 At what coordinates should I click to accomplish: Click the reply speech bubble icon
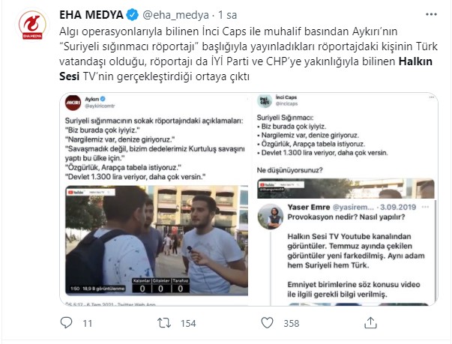coord(66,323)
